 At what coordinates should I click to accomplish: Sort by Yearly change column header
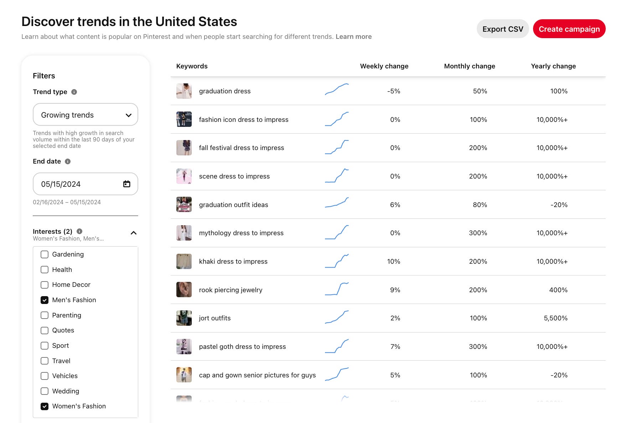tap(553, 66)
